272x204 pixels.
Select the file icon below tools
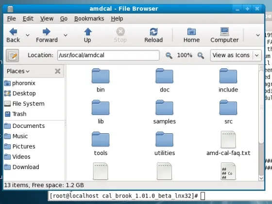click(x=101, y=171)
